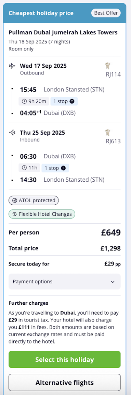Expand the Payment options dropdown
Viewport: 131px width, 395px height.
(65, 282)
